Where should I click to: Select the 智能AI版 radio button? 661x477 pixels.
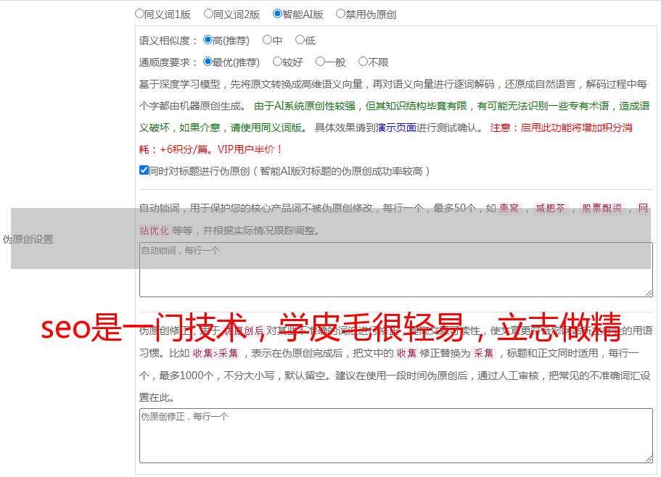coord(278,13)
